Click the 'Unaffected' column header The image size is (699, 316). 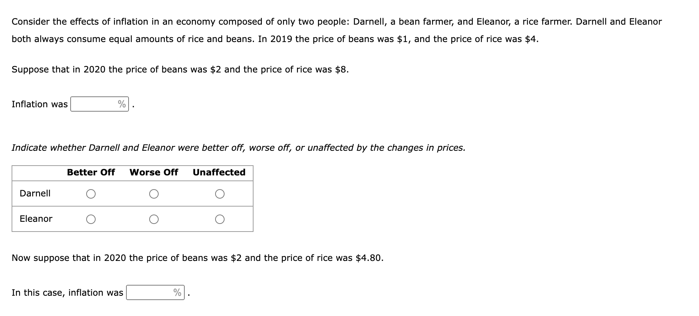click(219, 172)
